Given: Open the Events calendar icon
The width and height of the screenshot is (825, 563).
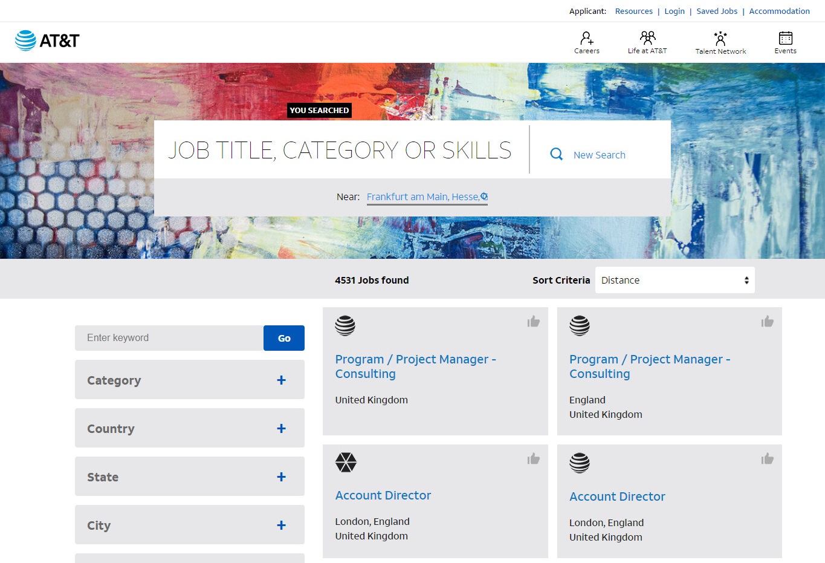Looking at the screenshot, I should pos(785,39).
